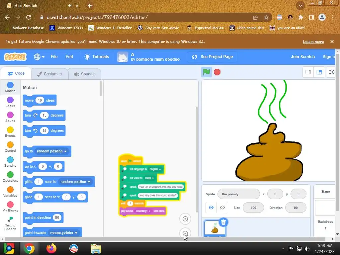
Task: Reload the Scratch page
Action: 29,17
